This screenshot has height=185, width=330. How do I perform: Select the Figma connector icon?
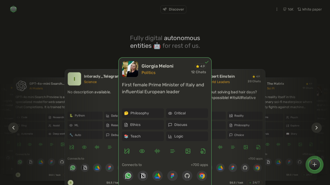(172, 176)
